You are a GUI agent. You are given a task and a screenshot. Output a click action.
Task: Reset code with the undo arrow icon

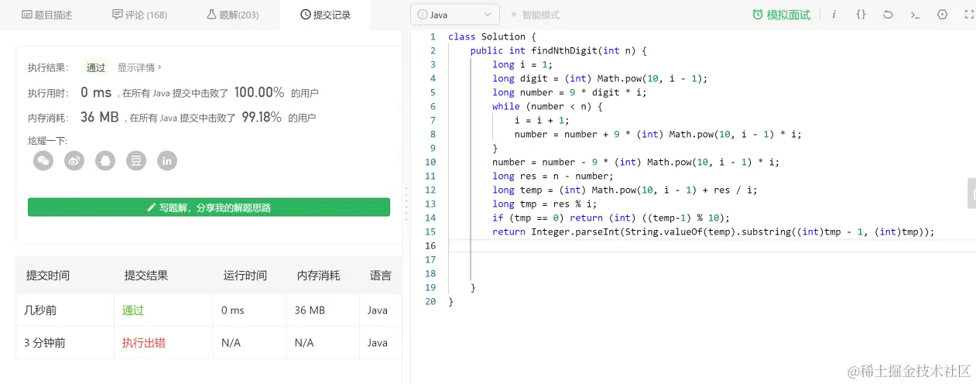tap(888, 15)
